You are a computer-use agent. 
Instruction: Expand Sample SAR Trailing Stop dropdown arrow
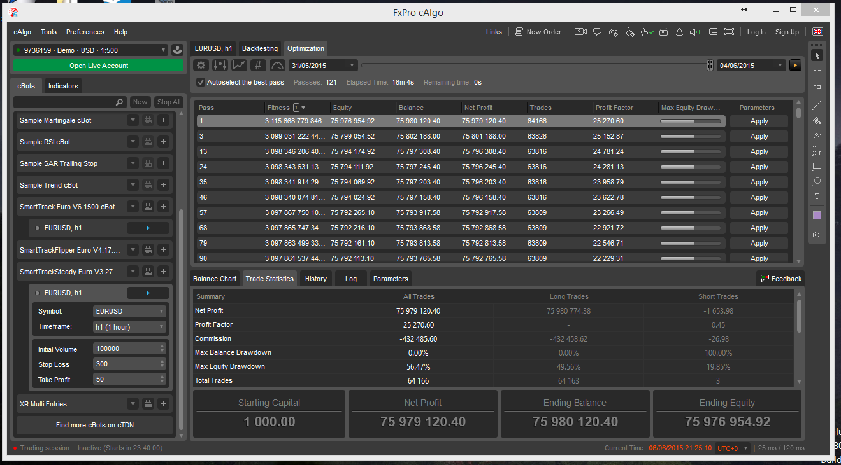[133, 163]
